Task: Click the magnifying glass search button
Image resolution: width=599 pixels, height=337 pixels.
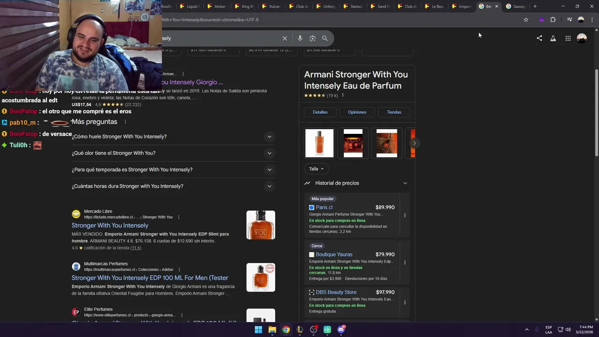Action: coord(325,38)
